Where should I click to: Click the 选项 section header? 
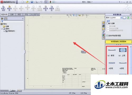pos(108,21)
